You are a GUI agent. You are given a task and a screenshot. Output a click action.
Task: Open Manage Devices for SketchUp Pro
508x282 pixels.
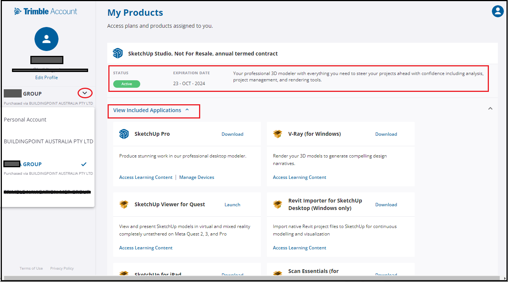[x=197, y=177]
